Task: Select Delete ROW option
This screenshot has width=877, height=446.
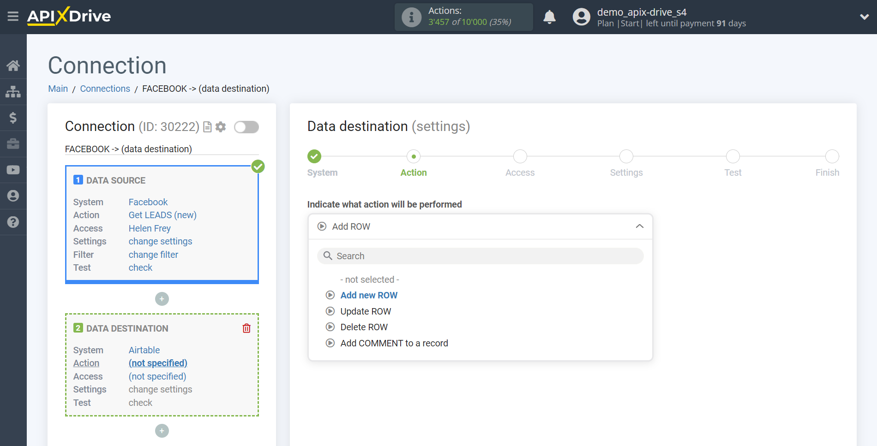Action: click(364, 327)
